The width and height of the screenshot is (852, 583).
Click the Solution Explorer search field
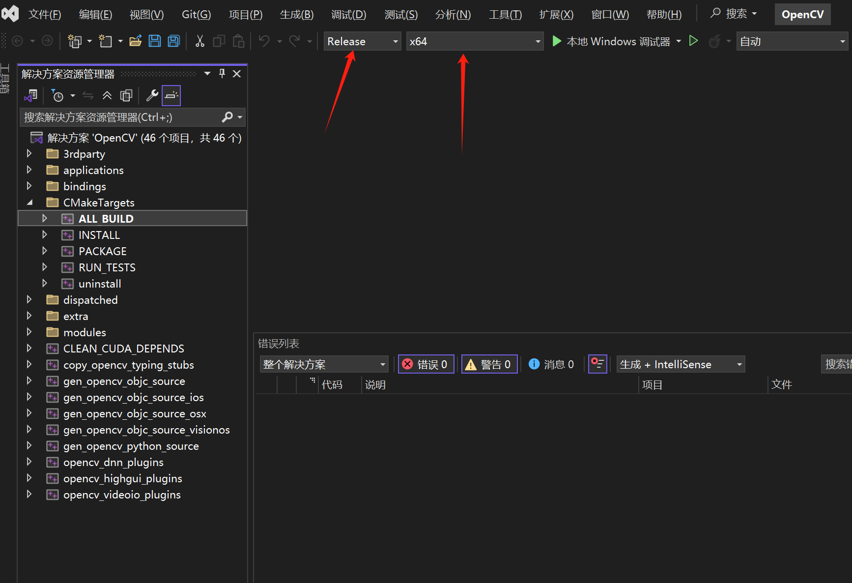pyautogui.click(x=120, y=117)
